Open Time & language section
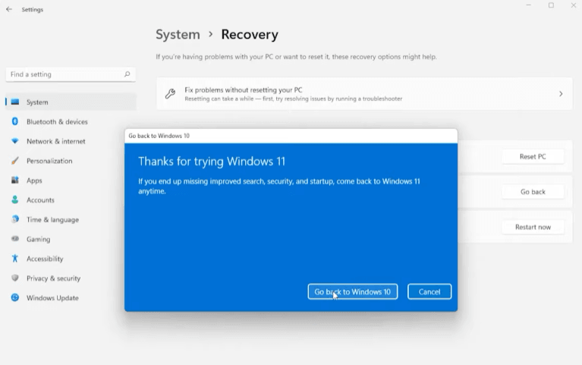 click(52, 220)
